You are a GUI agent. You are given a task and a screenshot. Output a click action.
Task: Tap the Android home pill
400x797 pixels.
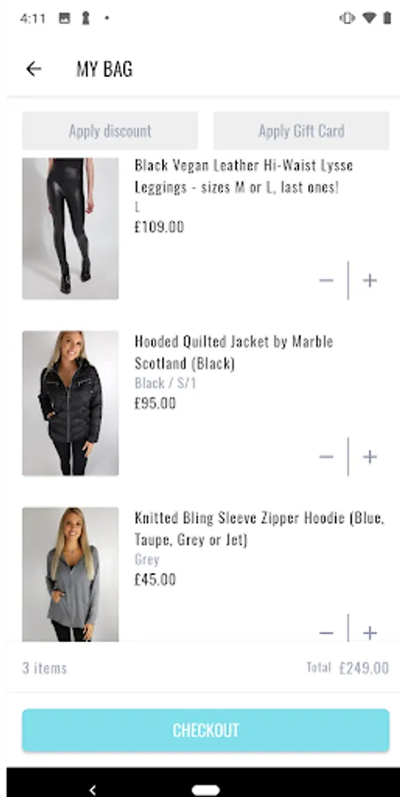click(x=206, y=791)
